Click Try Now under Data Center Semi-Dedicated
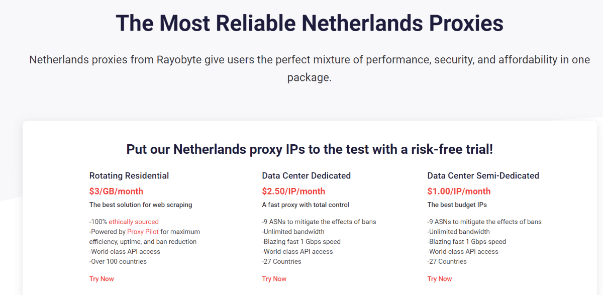 click(x=440, y=279)
